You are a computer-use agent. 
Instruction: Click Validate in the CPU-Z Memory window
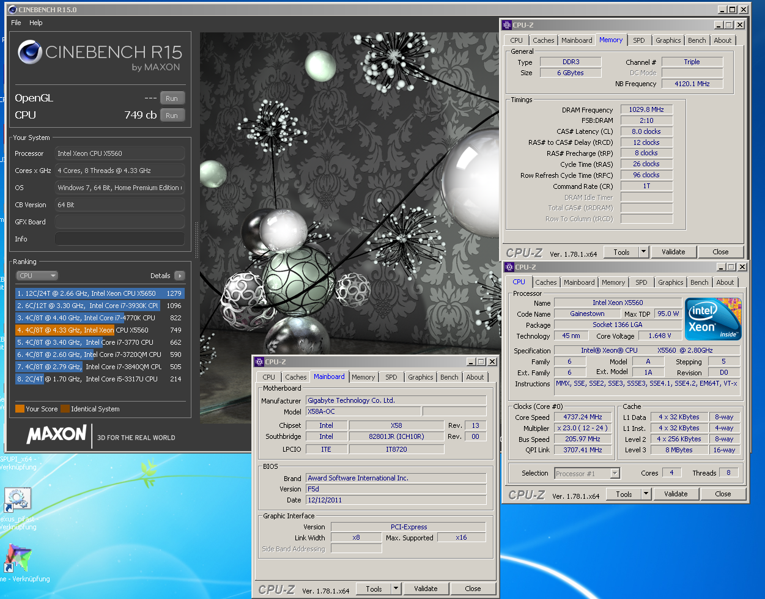tap(673, 252)
